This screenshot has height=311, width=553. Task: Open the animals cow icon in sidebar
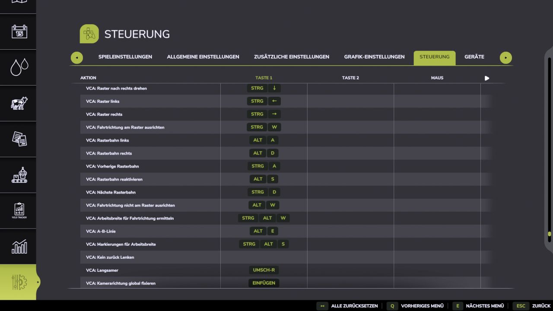coord(19,103)
